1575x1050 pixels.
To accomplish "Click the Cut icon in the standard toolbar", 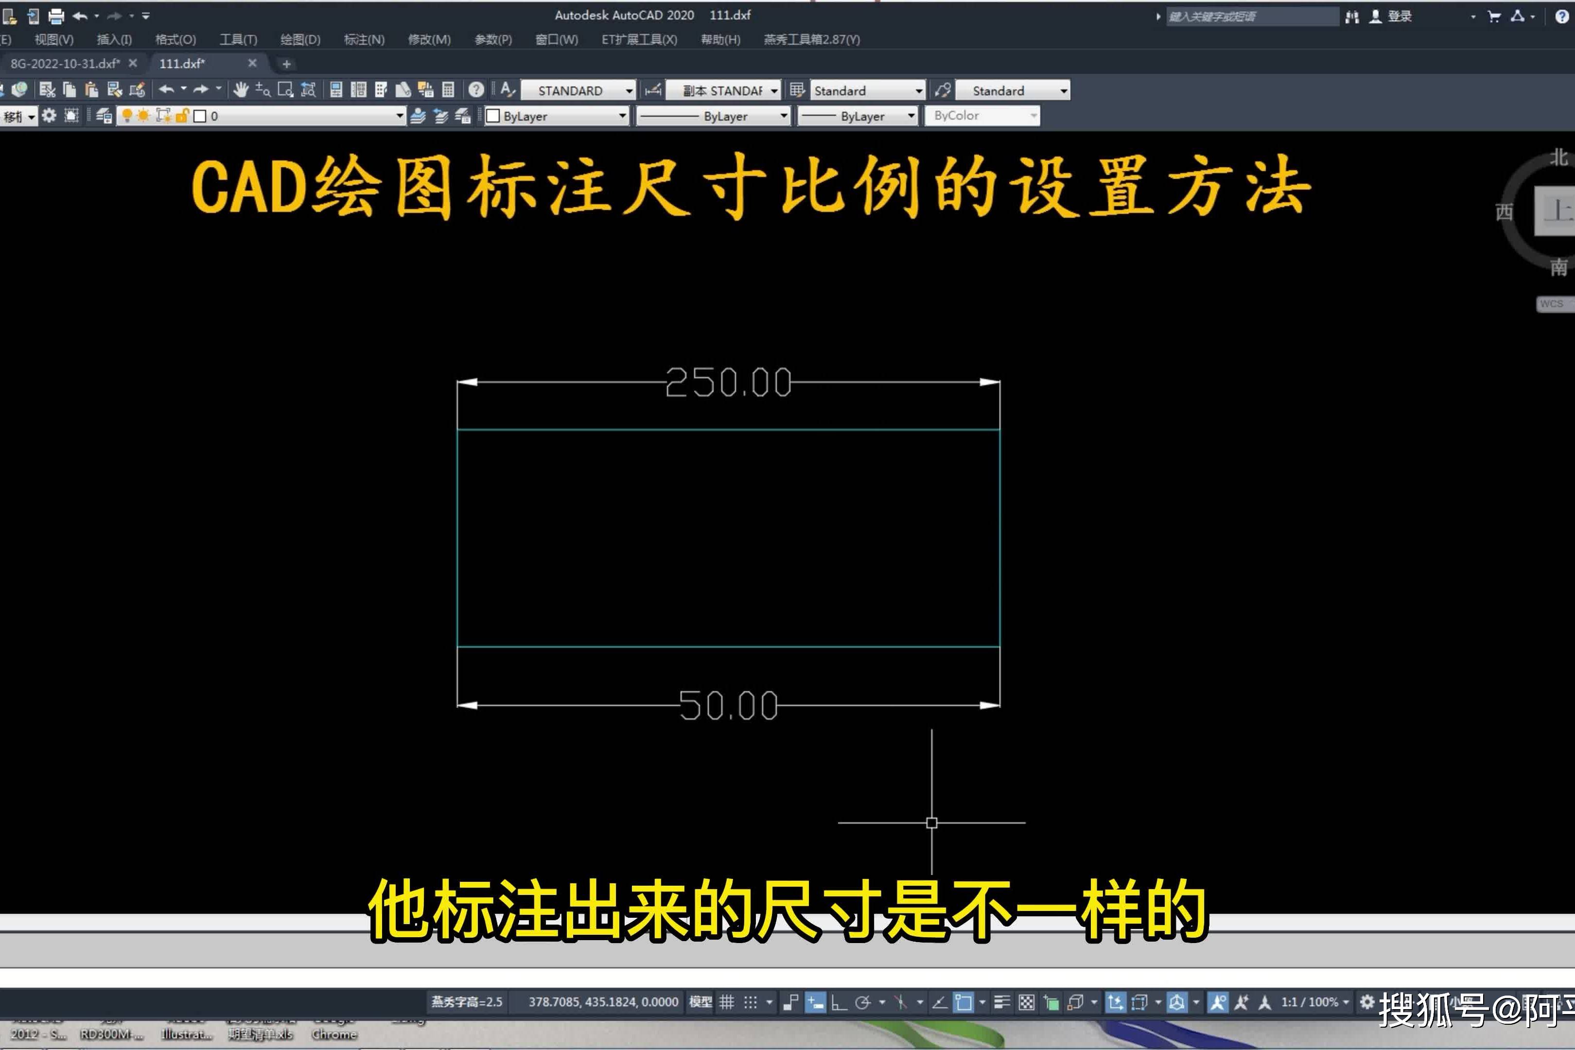I will click(x=47, y=90).
